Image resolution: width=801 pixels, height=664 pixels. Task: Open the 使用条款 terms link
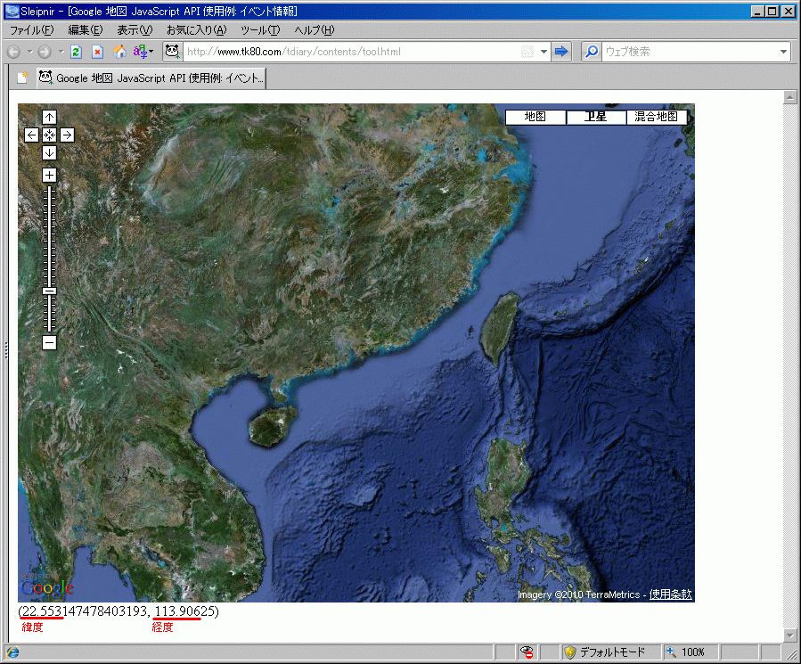tap(670, 594)
